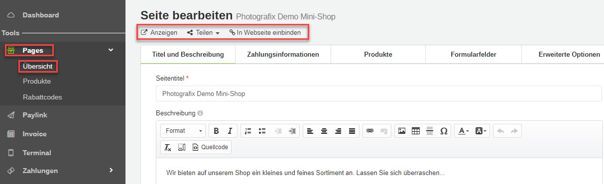The height and width of the screenshot is (184, 604).
Task: Toggle bold formatting in the Beschreibung editor
Action: coord(216,131)
